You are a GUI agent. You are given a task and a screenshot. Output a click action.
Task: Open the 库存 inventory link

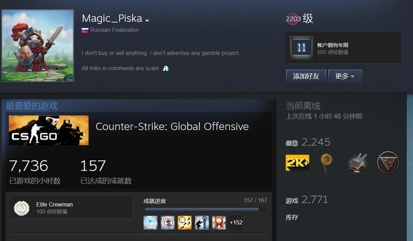click(x=292, y=217)
